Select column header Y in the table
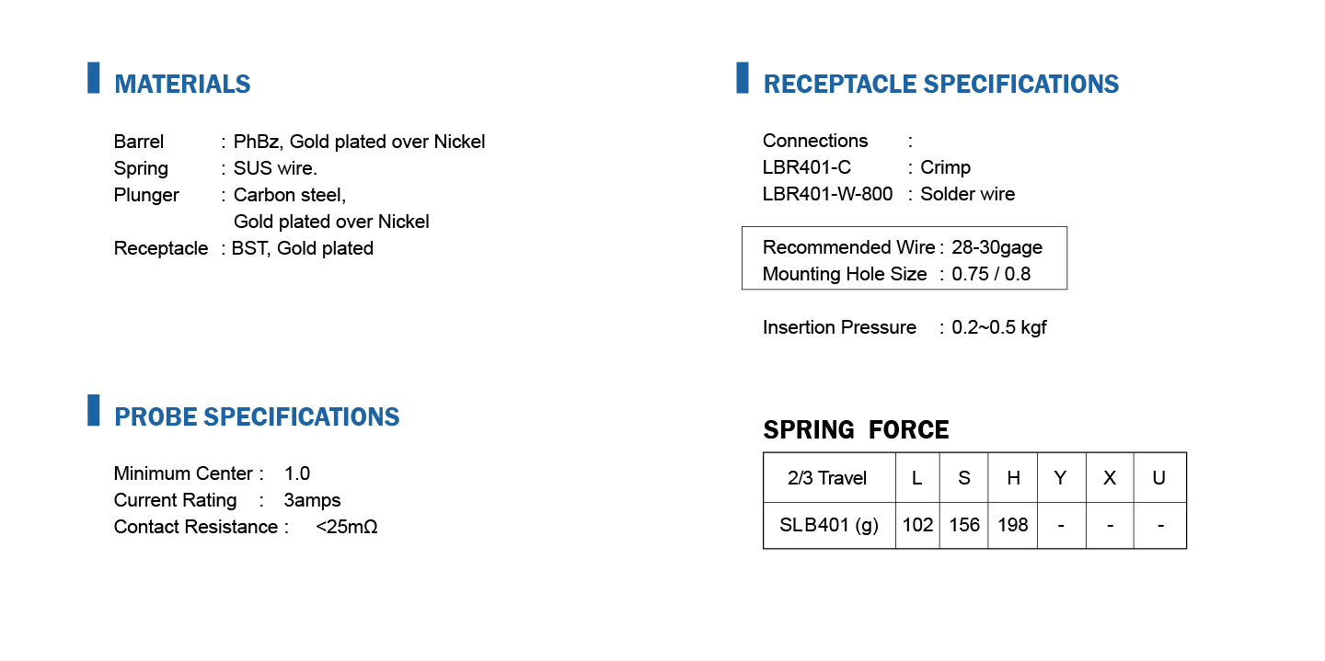 coord(1061,478)
